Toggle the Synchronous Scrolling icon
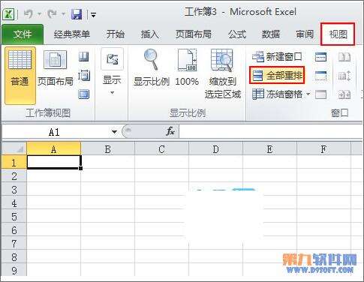This screenshot has width=364, height=282. 344,76
